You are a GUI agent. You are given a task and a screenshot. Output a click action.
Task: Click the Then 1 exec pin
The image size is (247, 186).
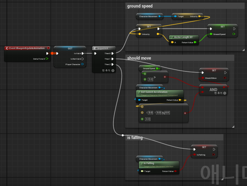[113, 59]
